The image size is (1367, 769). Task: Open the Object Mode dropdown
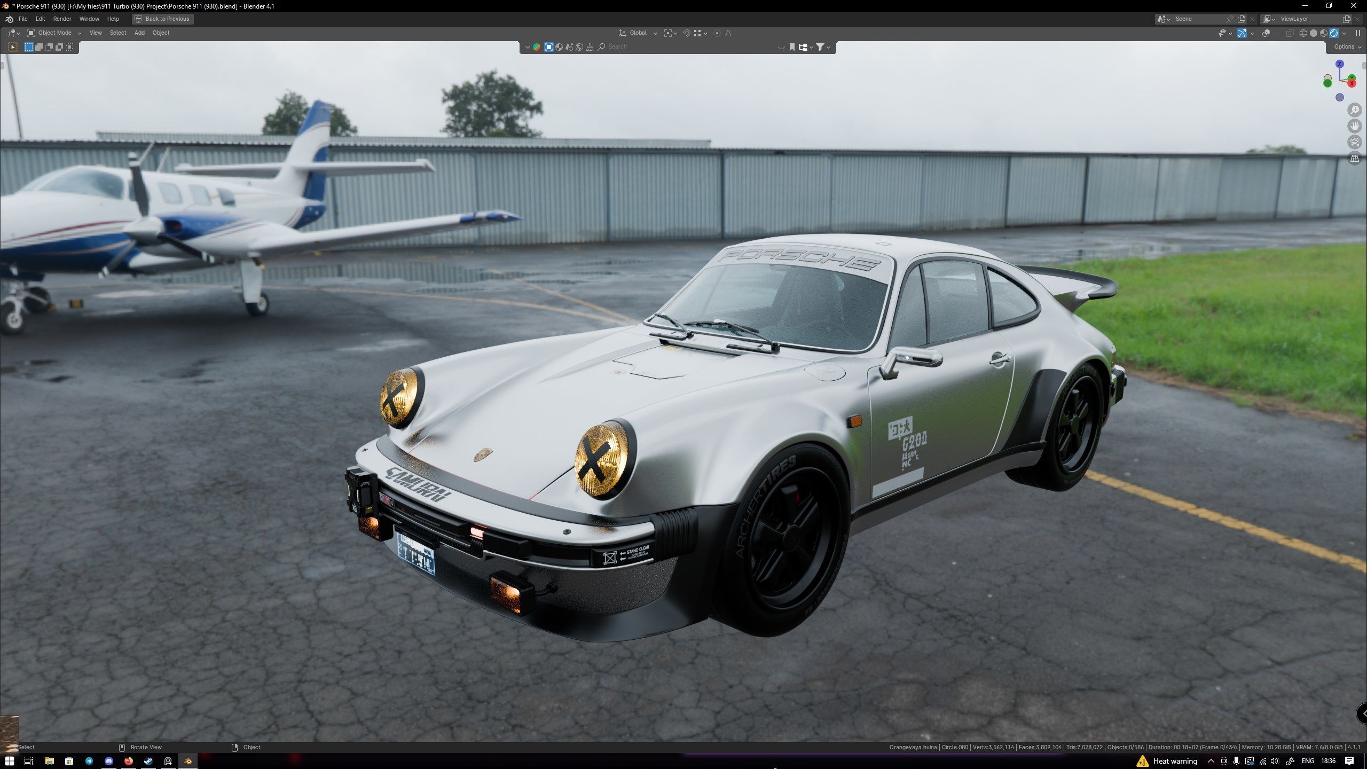click(x=54, y=33)
